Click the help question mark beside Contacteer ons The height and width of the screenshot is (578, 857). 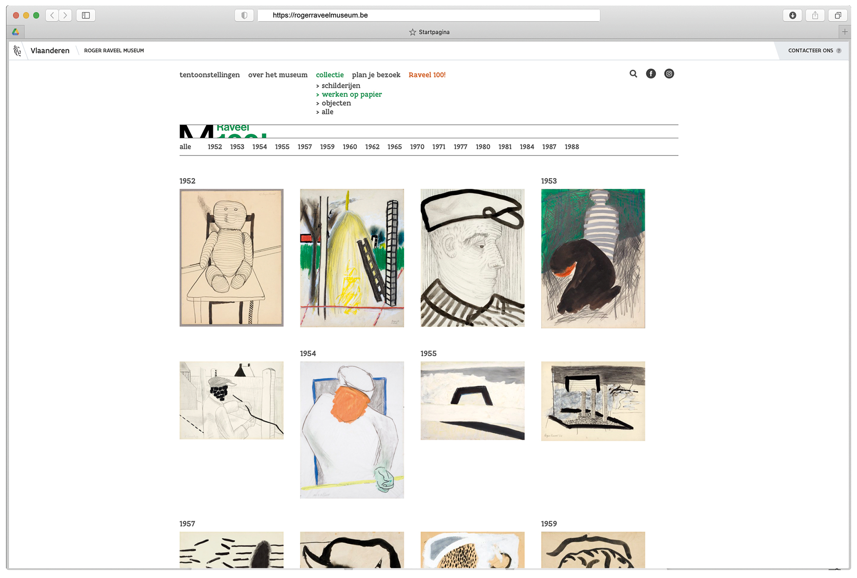[x=839, y=51]
